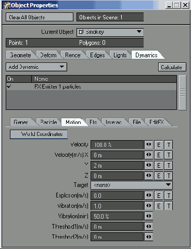This screenshot has height=249, width=191.
Task: Open the Interaction sub-tab
Action: click(x=114, y=122)
